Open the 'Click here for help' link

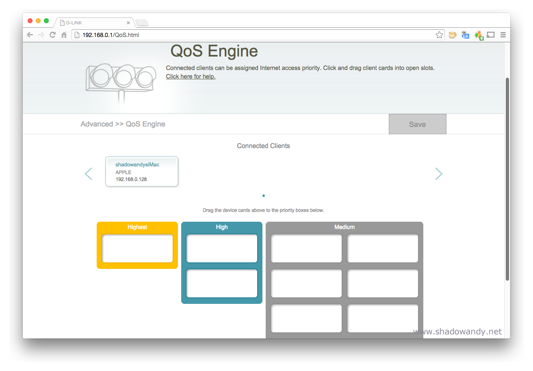(191, 76)
